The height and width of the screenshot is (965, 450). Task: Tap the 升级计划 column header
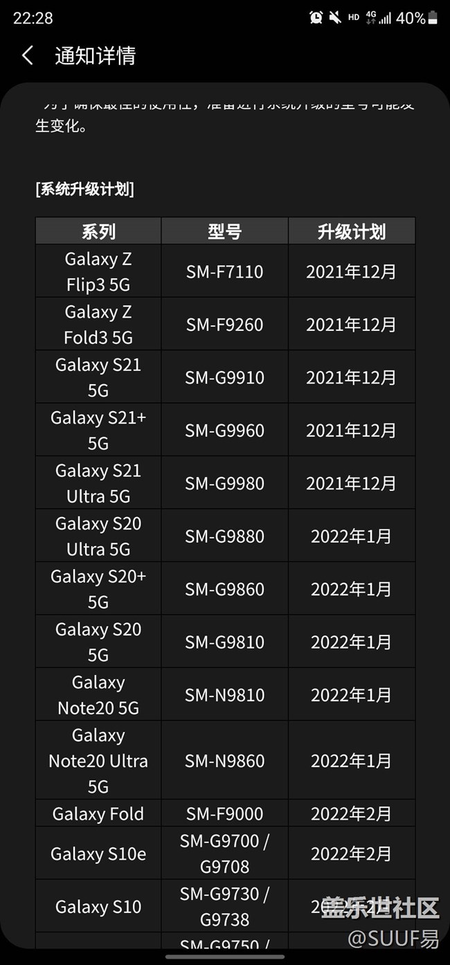pyautogui.click(x=351, y=231)
